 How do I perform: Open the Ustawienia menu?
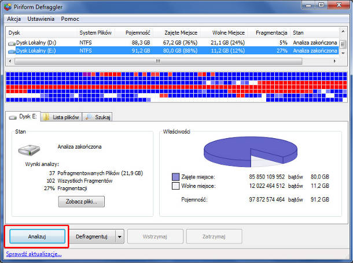coord(41,19)
